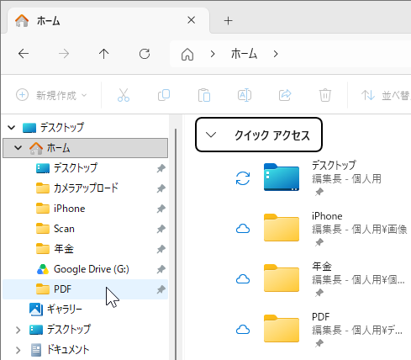Image resolution: width=411 pixels, height=360 pixels.
Task: Click cloud status icon beside iPhone
Action: 243,229
